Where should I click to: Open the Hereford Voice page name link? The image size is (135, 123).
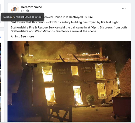[31, 7]
